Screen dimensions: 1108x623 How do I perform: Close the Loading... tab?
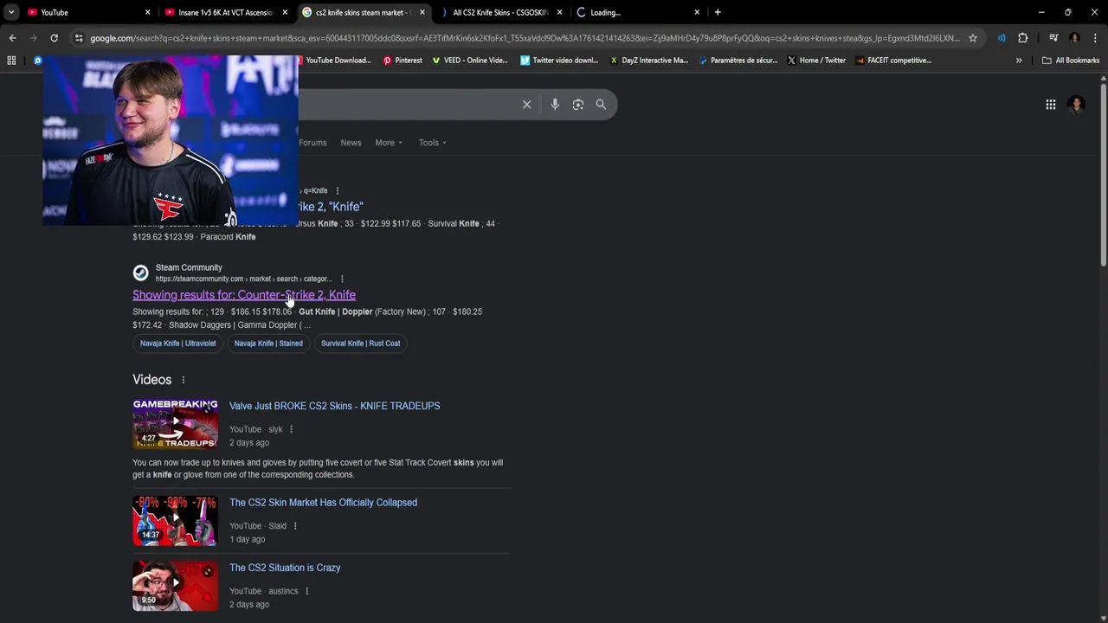click(697, 12)
